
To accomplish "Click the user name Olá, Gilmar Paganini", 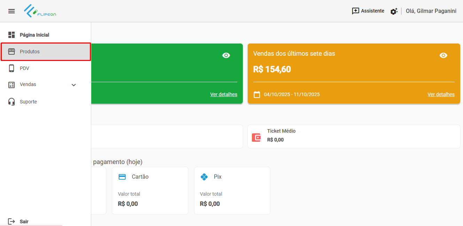I will pos(431,11).
